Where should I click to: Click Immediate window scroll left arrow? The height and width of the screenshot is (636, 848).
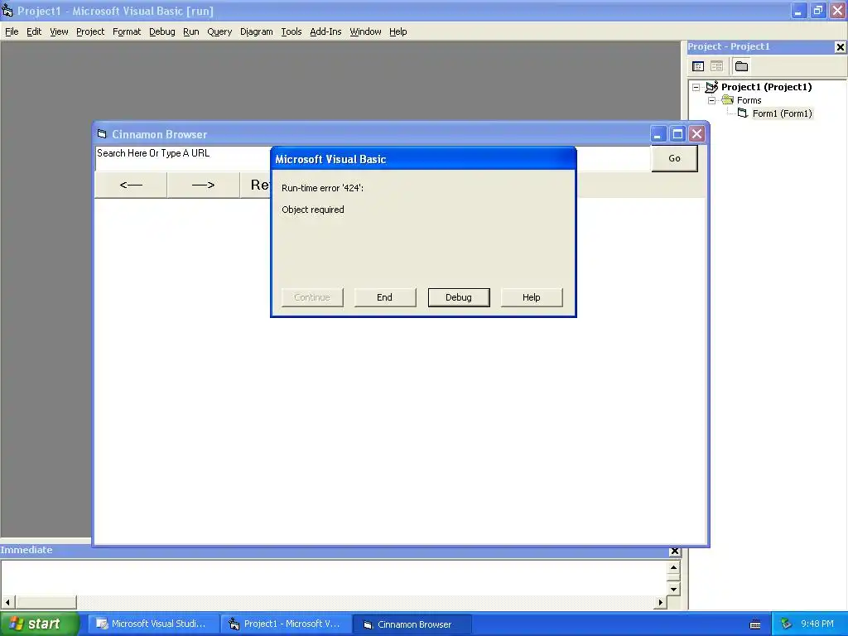(x=7, y=602)
